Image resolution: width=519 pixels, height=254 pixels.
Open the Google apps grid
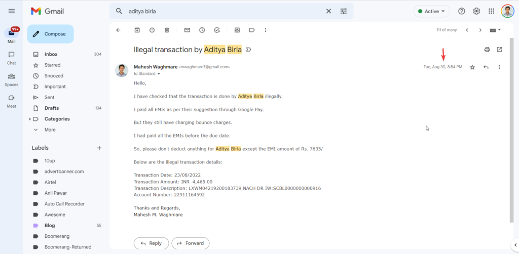coord(492,11)
